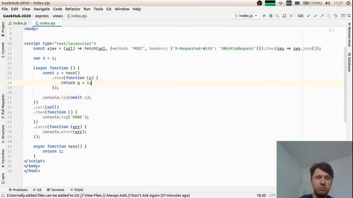353x198 pixels.
Task: Push commits using Git up-right arrow
Action: point(322,16)
